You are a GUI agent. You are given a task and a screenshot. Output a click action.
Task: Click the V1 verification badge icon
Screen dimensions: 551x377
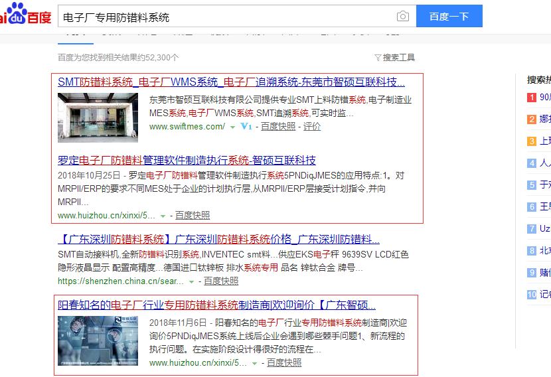coord(246,126)
